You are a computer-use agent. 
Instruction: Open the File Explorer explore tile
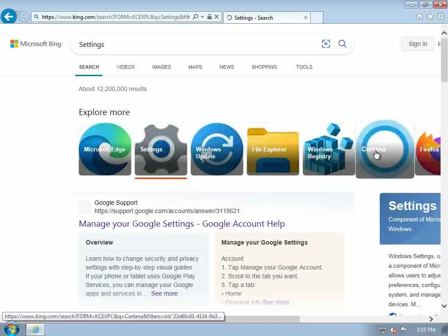point(273,149)
